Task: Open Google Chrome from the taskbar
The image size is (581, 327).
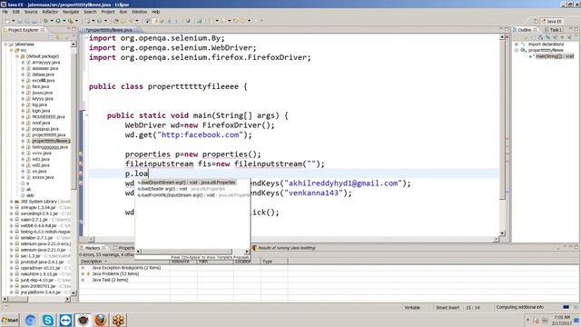Action: point(30,320)
